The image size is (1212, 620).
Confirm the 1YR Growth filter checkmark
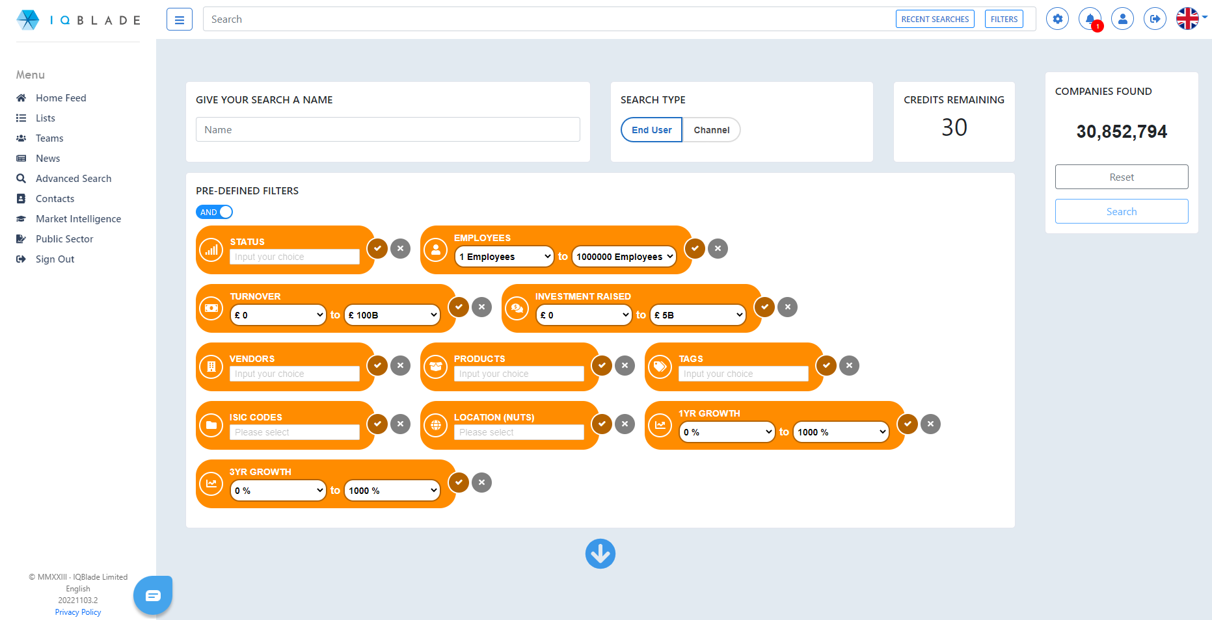pos(908,424)
